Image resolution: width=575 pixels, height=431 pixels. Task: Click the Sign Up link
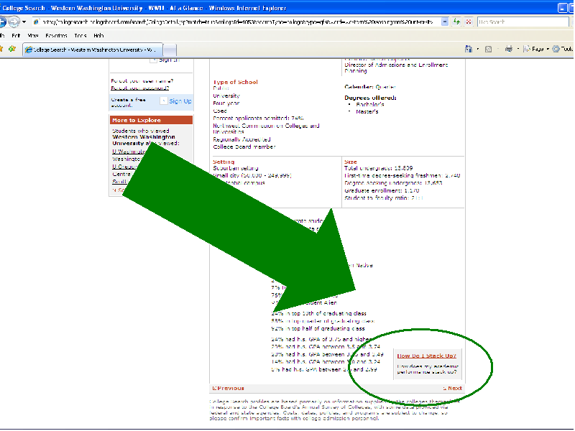click(x=180, y=101)
